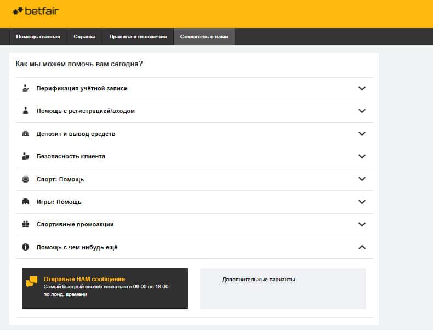Image resolution: width=433 pixels, height=330 pixels.
Task: Click the deposit and withdrawal bank icon
Action: tap(25, 134)
